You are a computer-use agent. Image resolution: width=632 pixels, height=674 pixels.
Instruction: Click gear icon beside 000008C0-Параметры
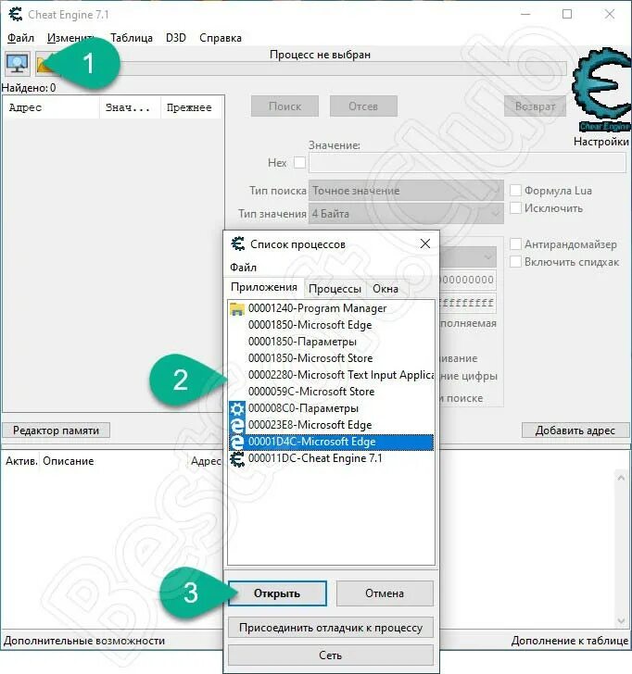click(237, 408)
